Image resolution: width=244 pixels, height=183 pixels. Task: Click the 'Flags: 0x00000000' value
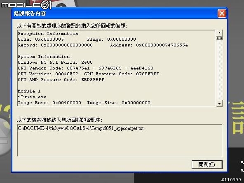(x=111, y=39)
